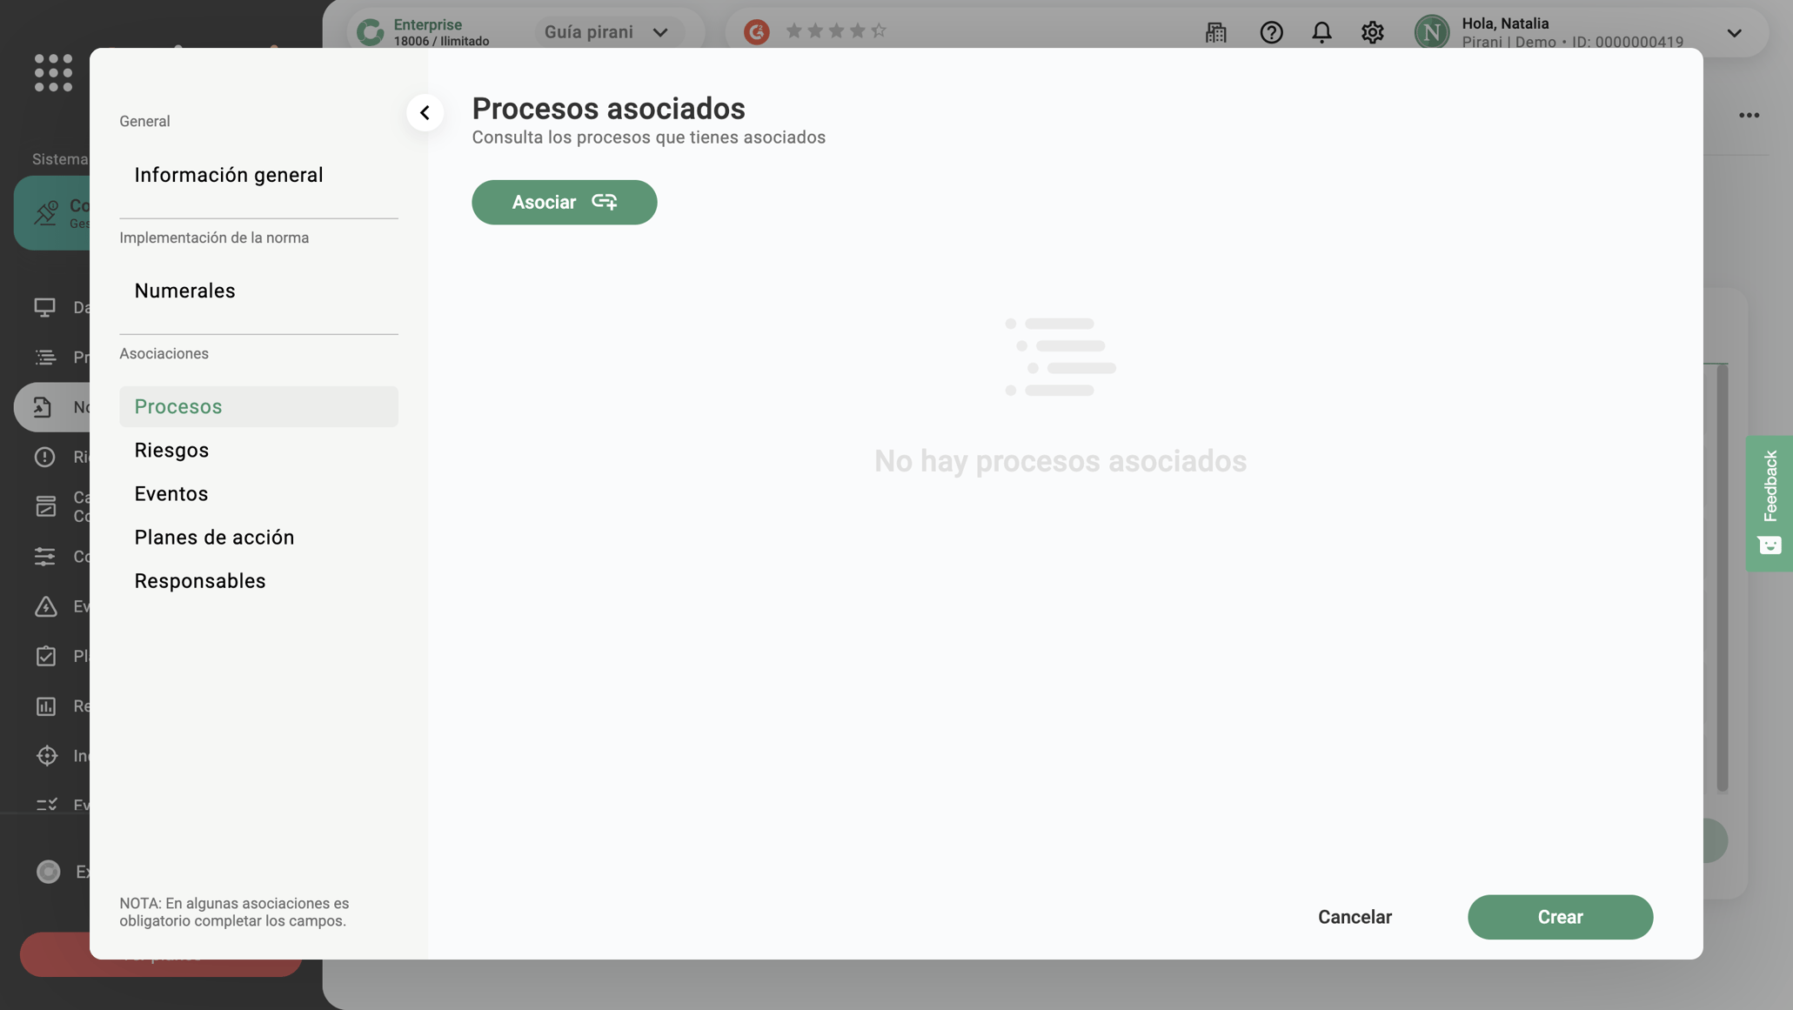Open Reportes via the bar chart icon
The height and width of the screenshot is (1010, 1793).
pyautogui.click(x=47, y=706)
